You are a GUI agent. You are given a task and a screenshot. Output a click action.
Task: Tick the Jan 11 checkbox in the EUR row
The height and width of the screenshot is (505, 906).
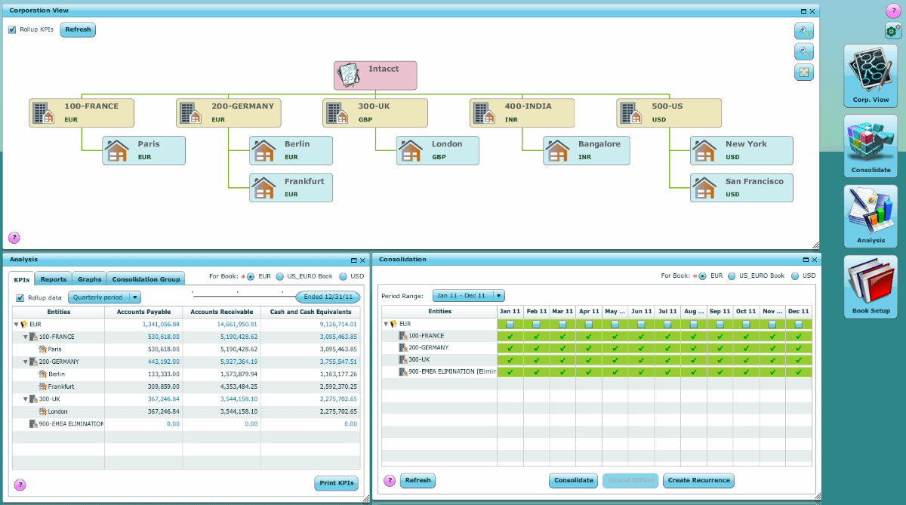pyautogui.click(x=510, y=324)
